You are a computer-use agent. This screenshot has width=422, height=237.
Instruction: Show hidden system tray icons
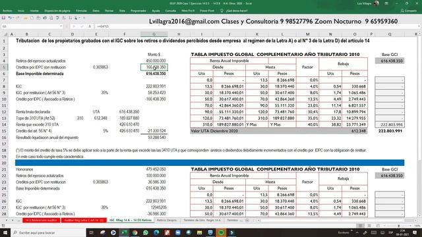coord(357,232)
